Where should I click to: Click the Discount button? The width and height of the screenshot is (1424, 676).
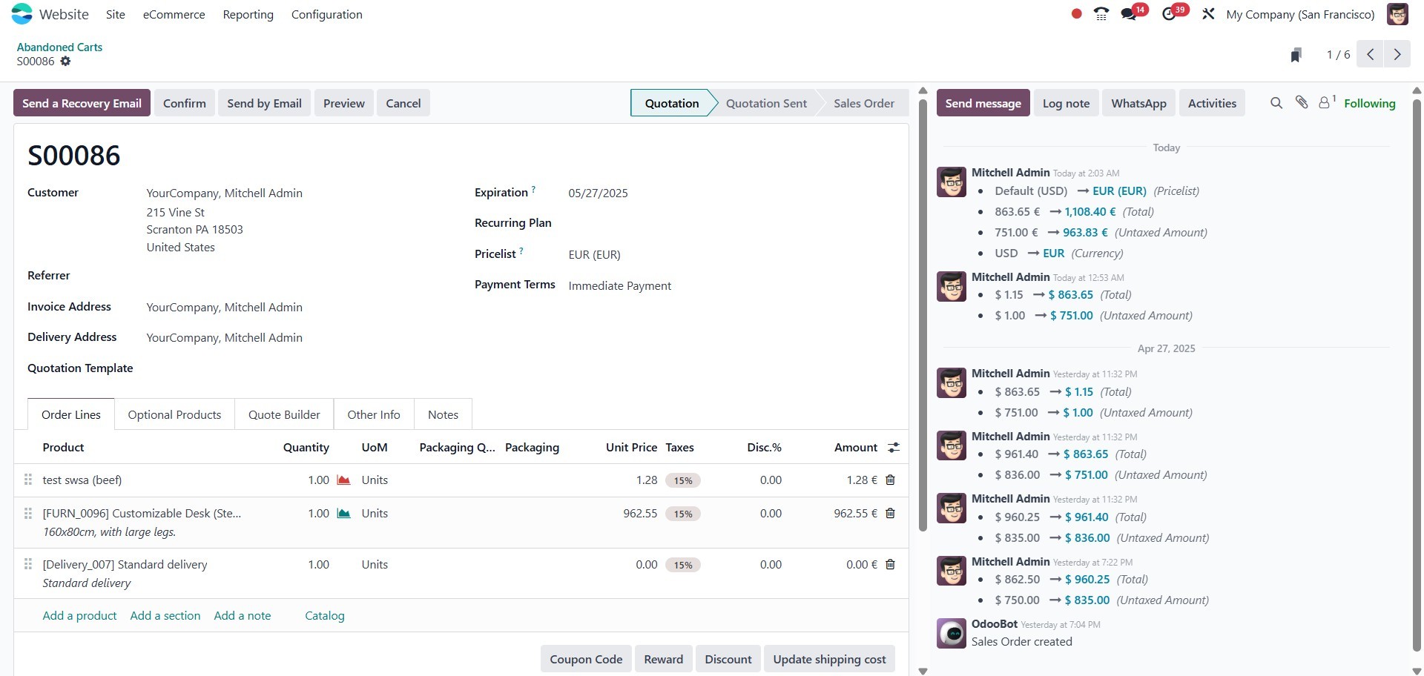pyautogui.click(x=728, y=659)
